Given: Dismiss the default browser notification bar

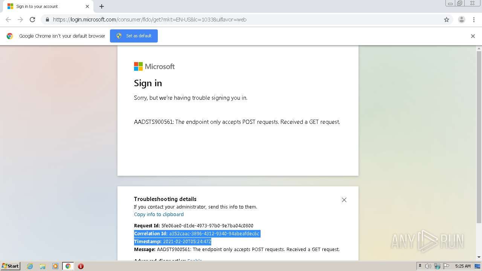Looking at the screenshot, I should pos(473,36).
